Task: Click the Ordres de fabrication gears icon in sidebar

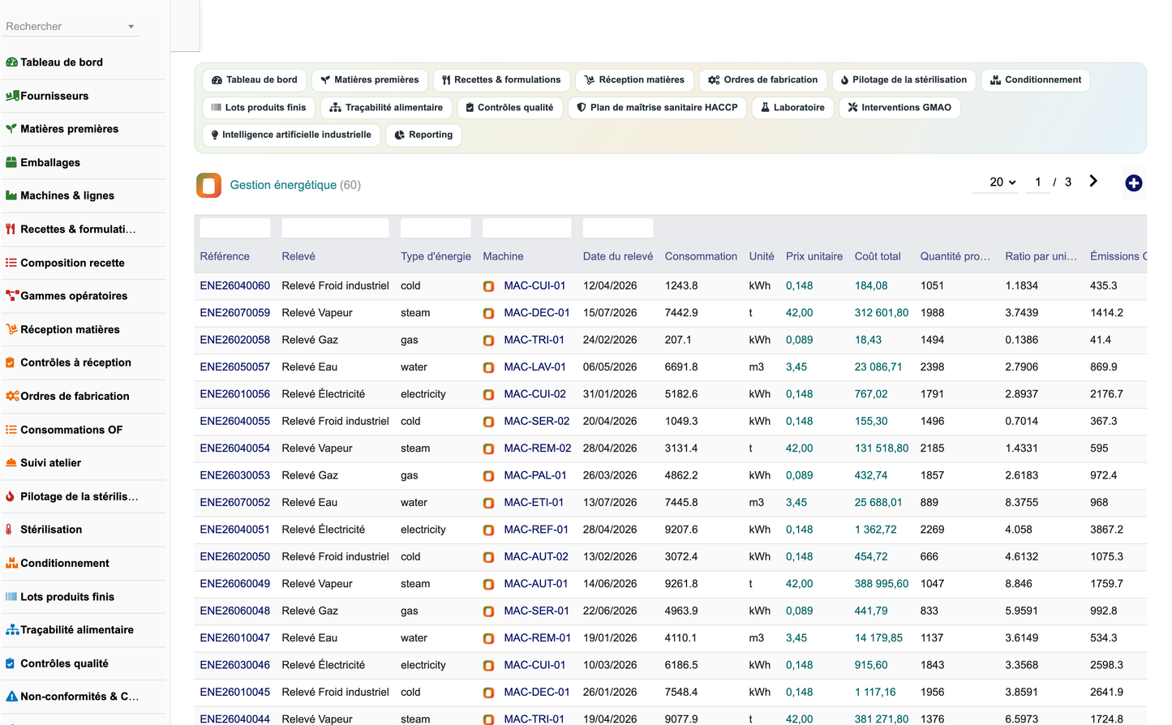Action: [12, 396]
